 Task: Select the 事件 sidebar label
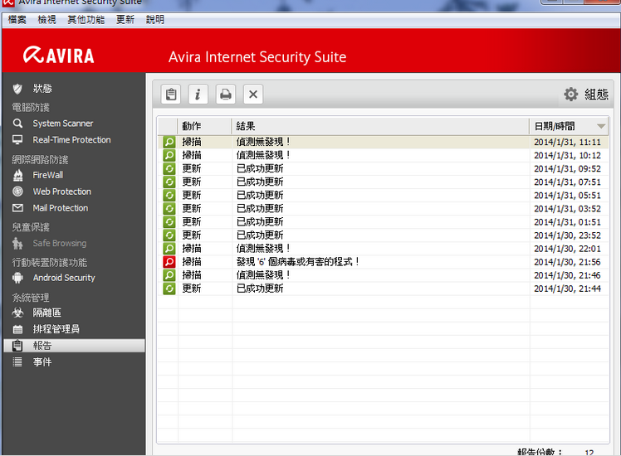coord(42,361)
